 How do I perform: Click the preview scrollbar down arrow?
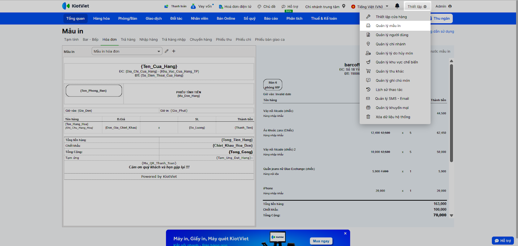[x=451, y=215]
